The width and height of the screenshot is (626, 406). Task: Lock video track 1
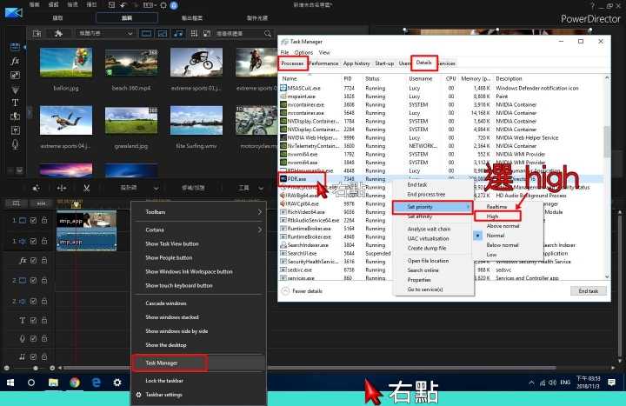44,220
